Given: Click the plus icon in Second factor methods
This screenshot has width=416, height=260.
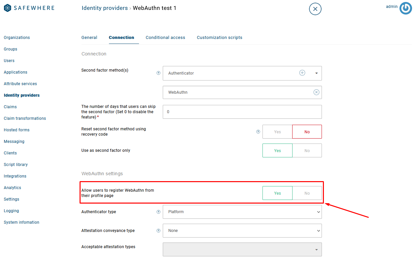Looking at the screenshot, I should [x=302, y=73].
